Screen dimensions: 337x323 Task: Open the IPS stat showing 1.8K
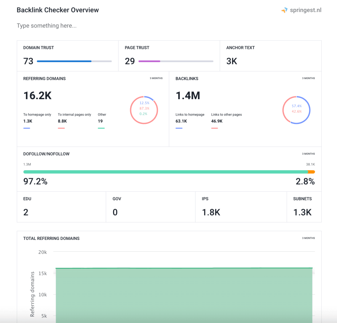(x=241, y=207)
